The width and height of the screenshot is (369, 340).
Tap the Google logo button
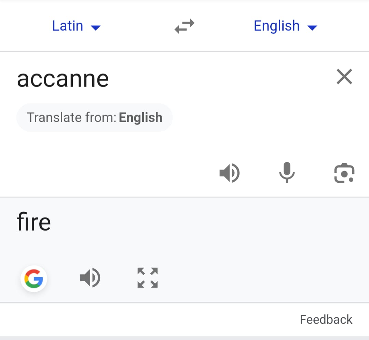click(x=34, y=278)
